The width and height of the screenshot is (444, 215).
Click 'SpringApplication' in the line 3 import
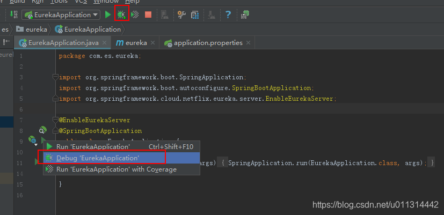click(211, 77)
